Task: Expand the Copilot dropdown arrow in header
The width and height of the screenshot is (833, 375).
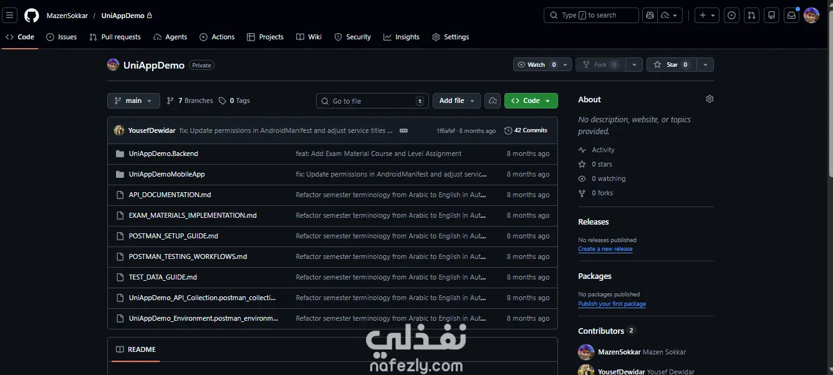Action: [x=670, y=16]
